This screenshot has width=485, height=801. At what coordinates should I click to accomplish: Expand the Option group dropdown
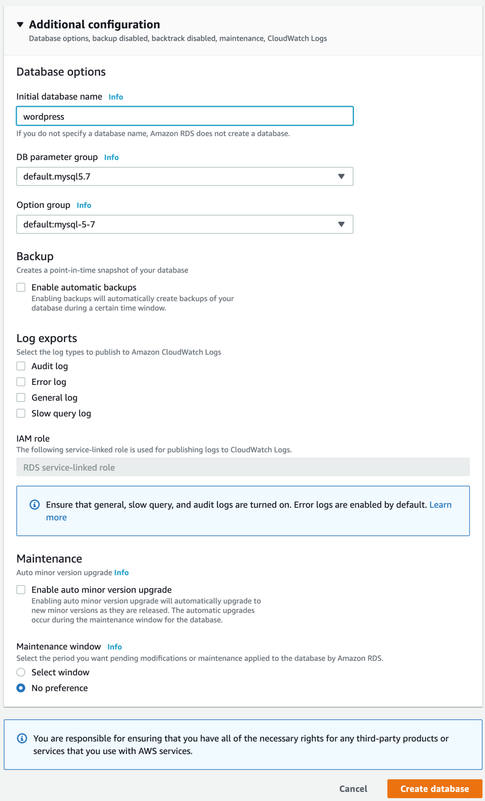pos(185,224)
